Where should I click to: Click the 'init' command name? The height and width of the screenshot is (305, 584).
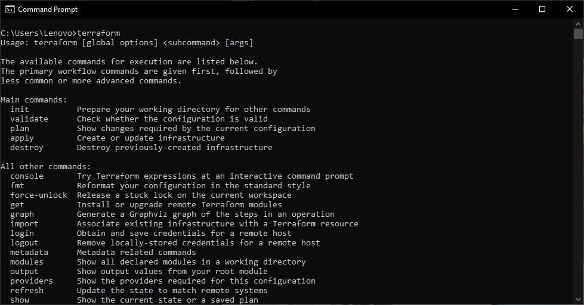[x=20, y=110]
